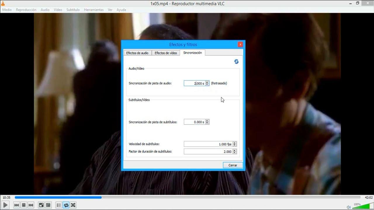Image resolution: width=374 pixels, height=210 pixels.
Task: Open the Reproducción menu
Action: [26, 10]
